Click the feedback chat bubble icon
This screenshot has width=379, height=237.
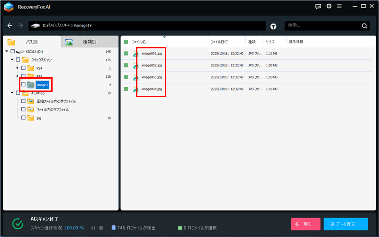pyautogui.click(x=318, y=7)
